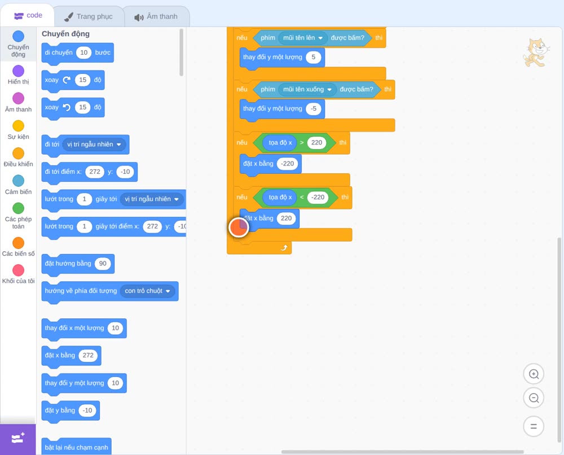Screen dimensions: 564x455
Task: Click the loop arrow on the forever block
Action: click(x=284, y=248)
